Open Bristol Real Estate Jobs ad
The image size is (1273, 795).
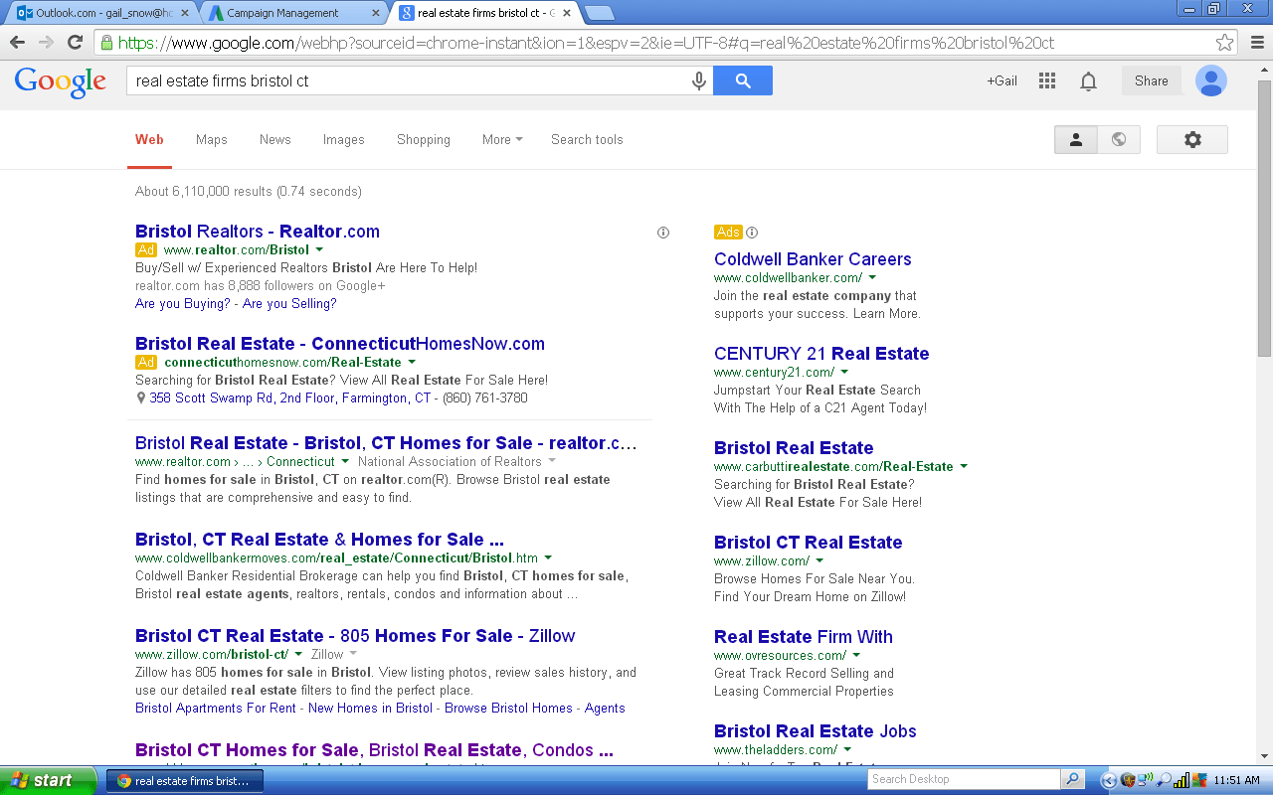(x=816, y=731)
